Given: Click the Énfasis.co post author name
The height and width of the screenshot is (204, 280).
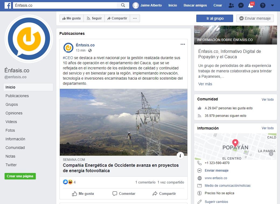Looking at the screenshot, I should [85, 45].
